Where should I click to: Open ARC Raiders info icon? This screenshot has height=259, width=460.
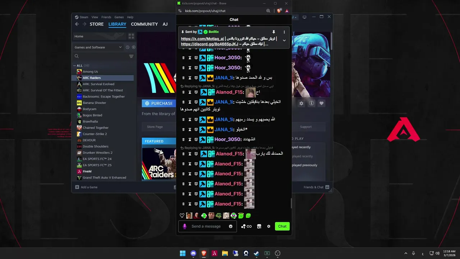coord(312,103)
